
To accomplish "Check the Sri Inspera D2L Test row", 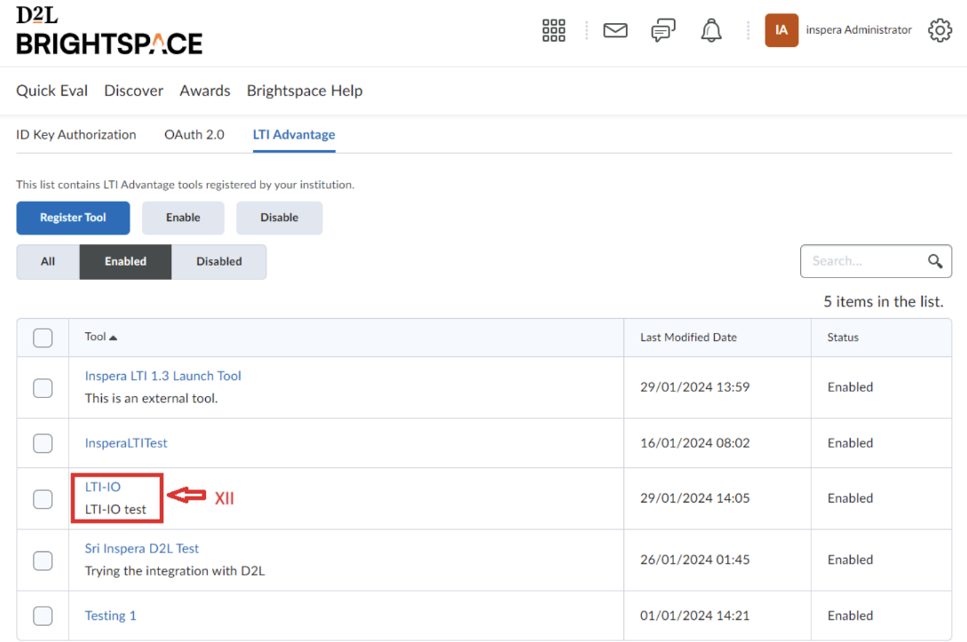I will pos(43,560).
